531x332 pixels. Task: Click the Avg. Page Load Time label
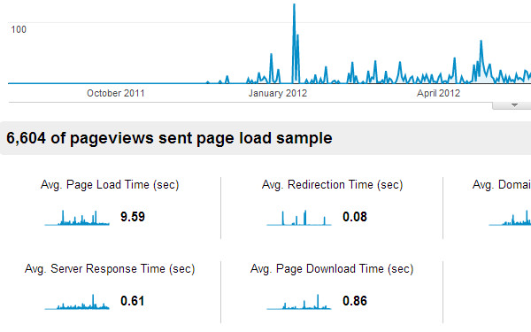(x=110, y=185)
